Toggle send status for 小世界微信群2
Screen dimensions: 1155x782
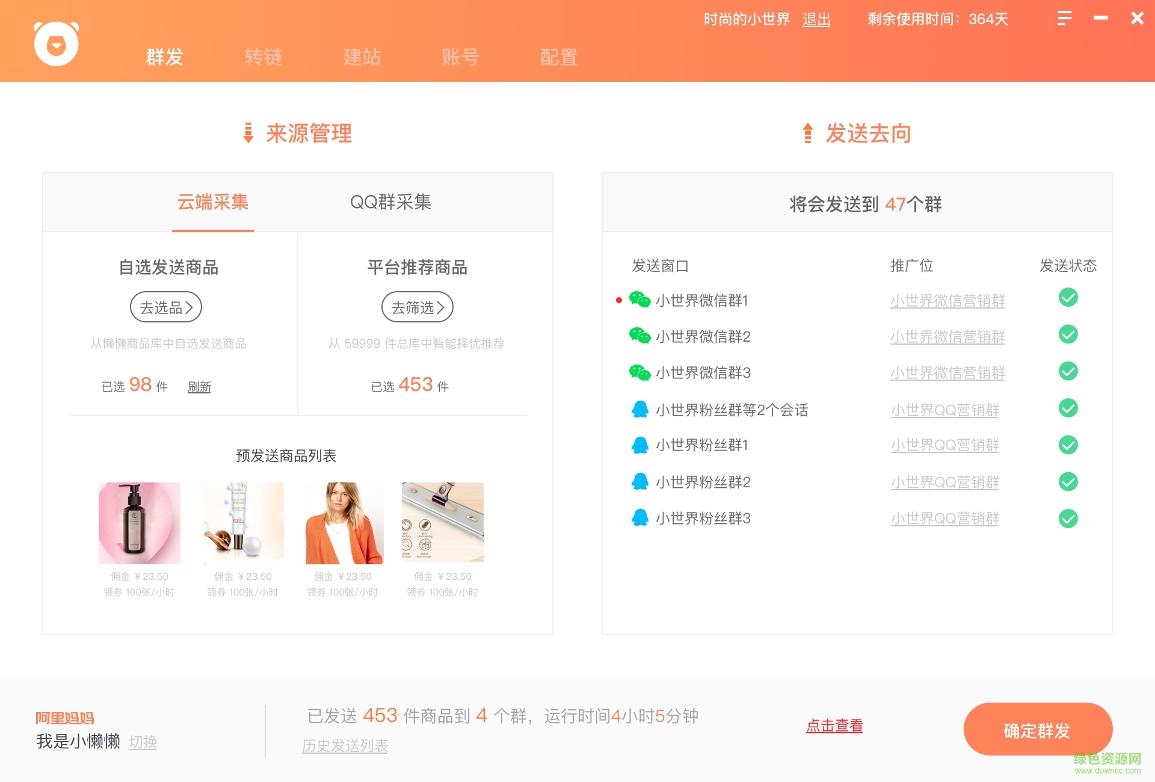(x=1068, y=335)
